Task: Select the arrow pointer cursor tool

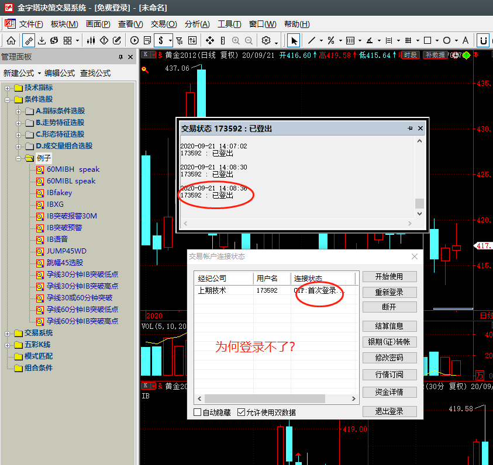Action: pyautogui.click(x=294, y=40)
